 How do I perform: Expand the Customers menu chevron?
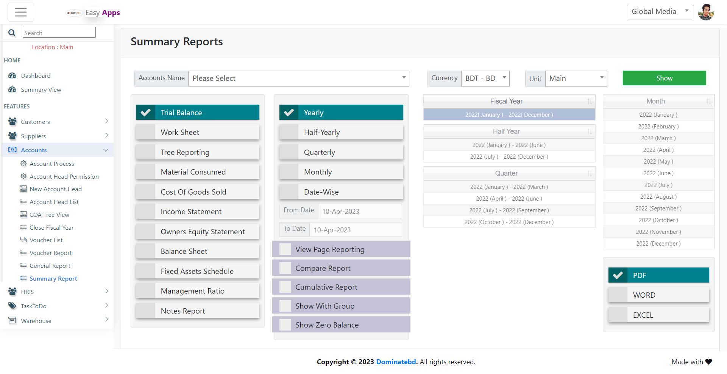[106, 121]
